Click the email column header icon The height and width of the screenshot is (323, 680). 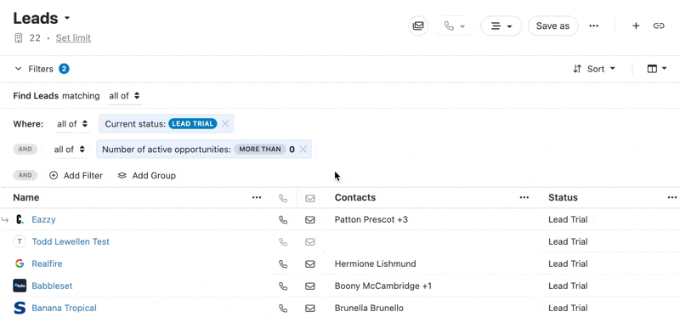[309, 198]
